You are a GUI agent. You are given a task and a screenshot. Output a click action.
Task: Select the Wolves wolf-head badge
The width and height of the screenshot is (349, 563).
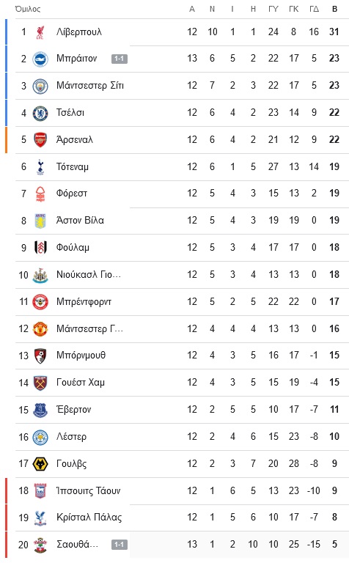(x=40, y=464)
